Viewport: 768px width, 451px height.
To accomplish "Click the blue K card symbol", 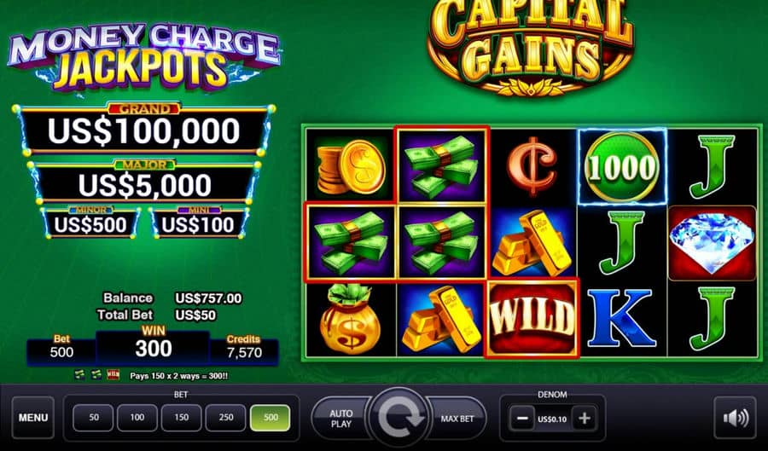I will click(621, 319).
